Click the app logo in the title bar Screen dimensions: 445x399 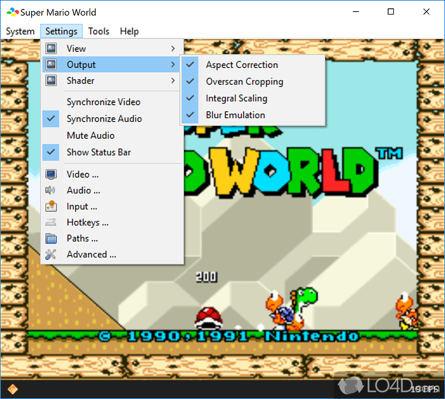tap(12, 12)
